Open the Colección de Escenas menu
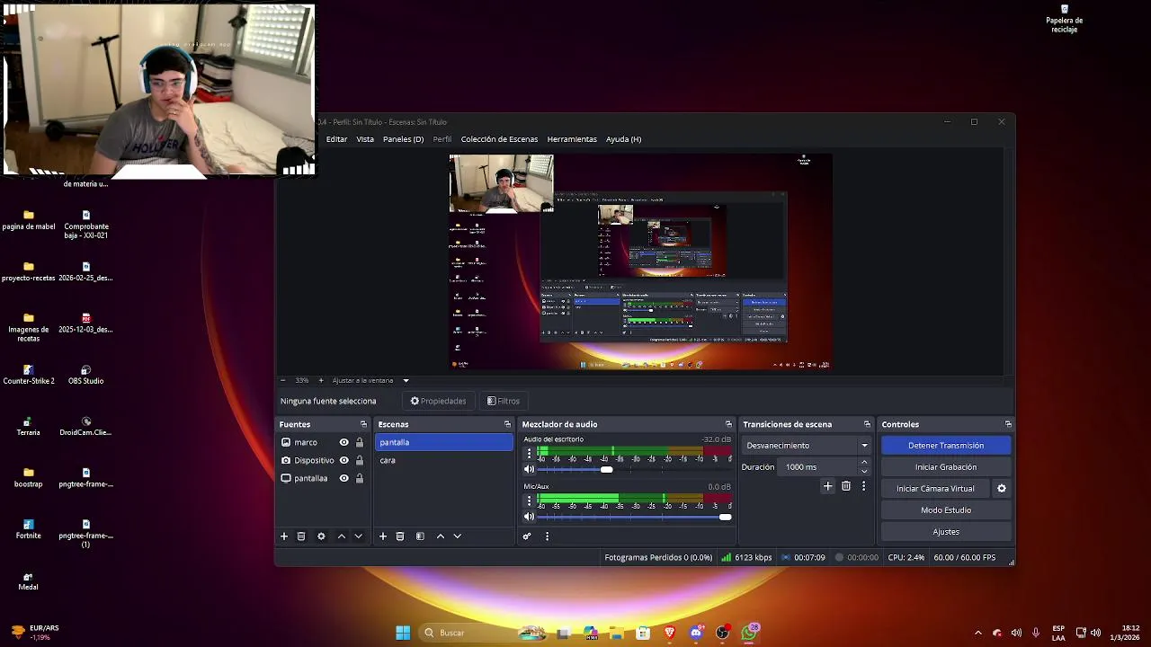Viewport: 1151px width, 647px height. click(499, 139)
